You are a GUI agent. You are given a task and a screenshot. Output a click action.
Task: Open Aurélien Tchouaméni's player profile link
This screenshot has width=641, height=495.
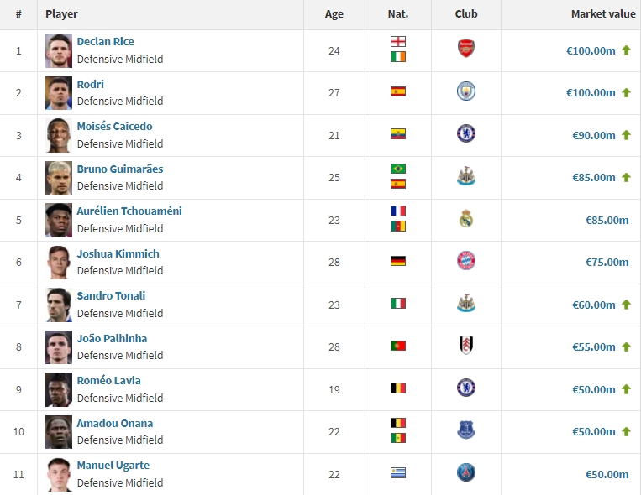tap(129, 211)
